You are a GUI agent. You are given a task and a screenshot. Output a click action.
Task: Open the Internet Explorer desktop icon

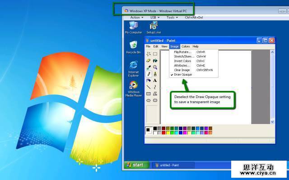pos(133,68)
